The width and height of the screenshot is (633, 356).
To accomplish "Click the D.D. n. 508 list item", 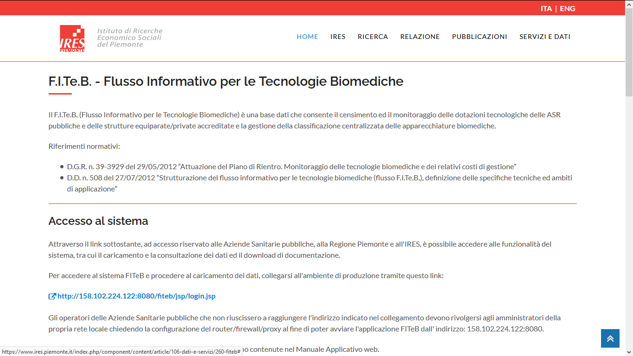I will coord(319,184).
